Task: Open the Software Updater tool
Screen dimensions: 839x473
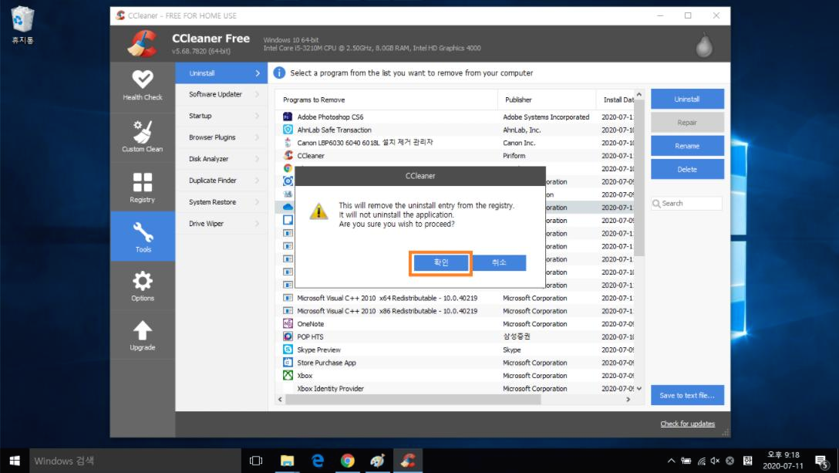Action: pyautogui.click(x=221, y=94)
